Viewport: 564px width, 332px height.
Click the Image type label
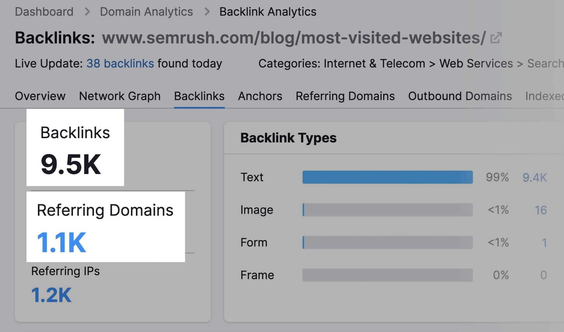coord(257,210)
